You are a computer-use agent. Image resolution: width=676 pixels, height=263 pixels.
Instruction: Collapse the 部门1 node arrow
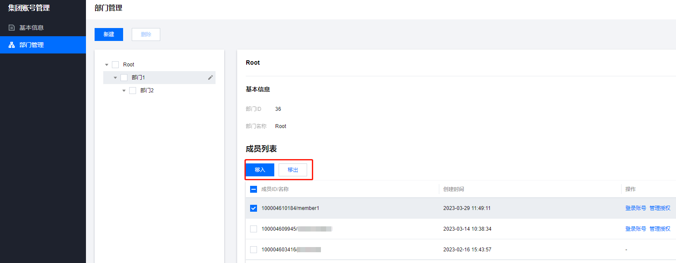tap(115, 78)
